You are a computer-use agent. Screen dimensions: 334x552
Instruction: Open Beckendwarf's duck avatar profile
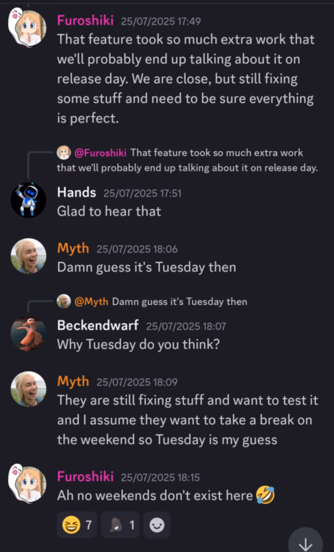point(28,333)
